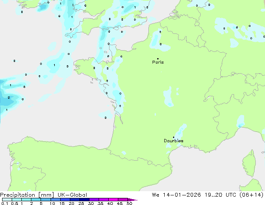The width and height of the screenshot is (265, 205).
Task: Pick the legend swatch between 30 and 35
Action: [94, 200]
